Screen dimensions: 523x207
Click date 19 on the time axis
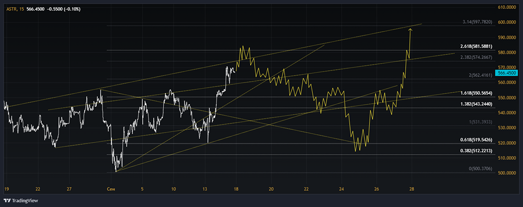click(7, 189)
